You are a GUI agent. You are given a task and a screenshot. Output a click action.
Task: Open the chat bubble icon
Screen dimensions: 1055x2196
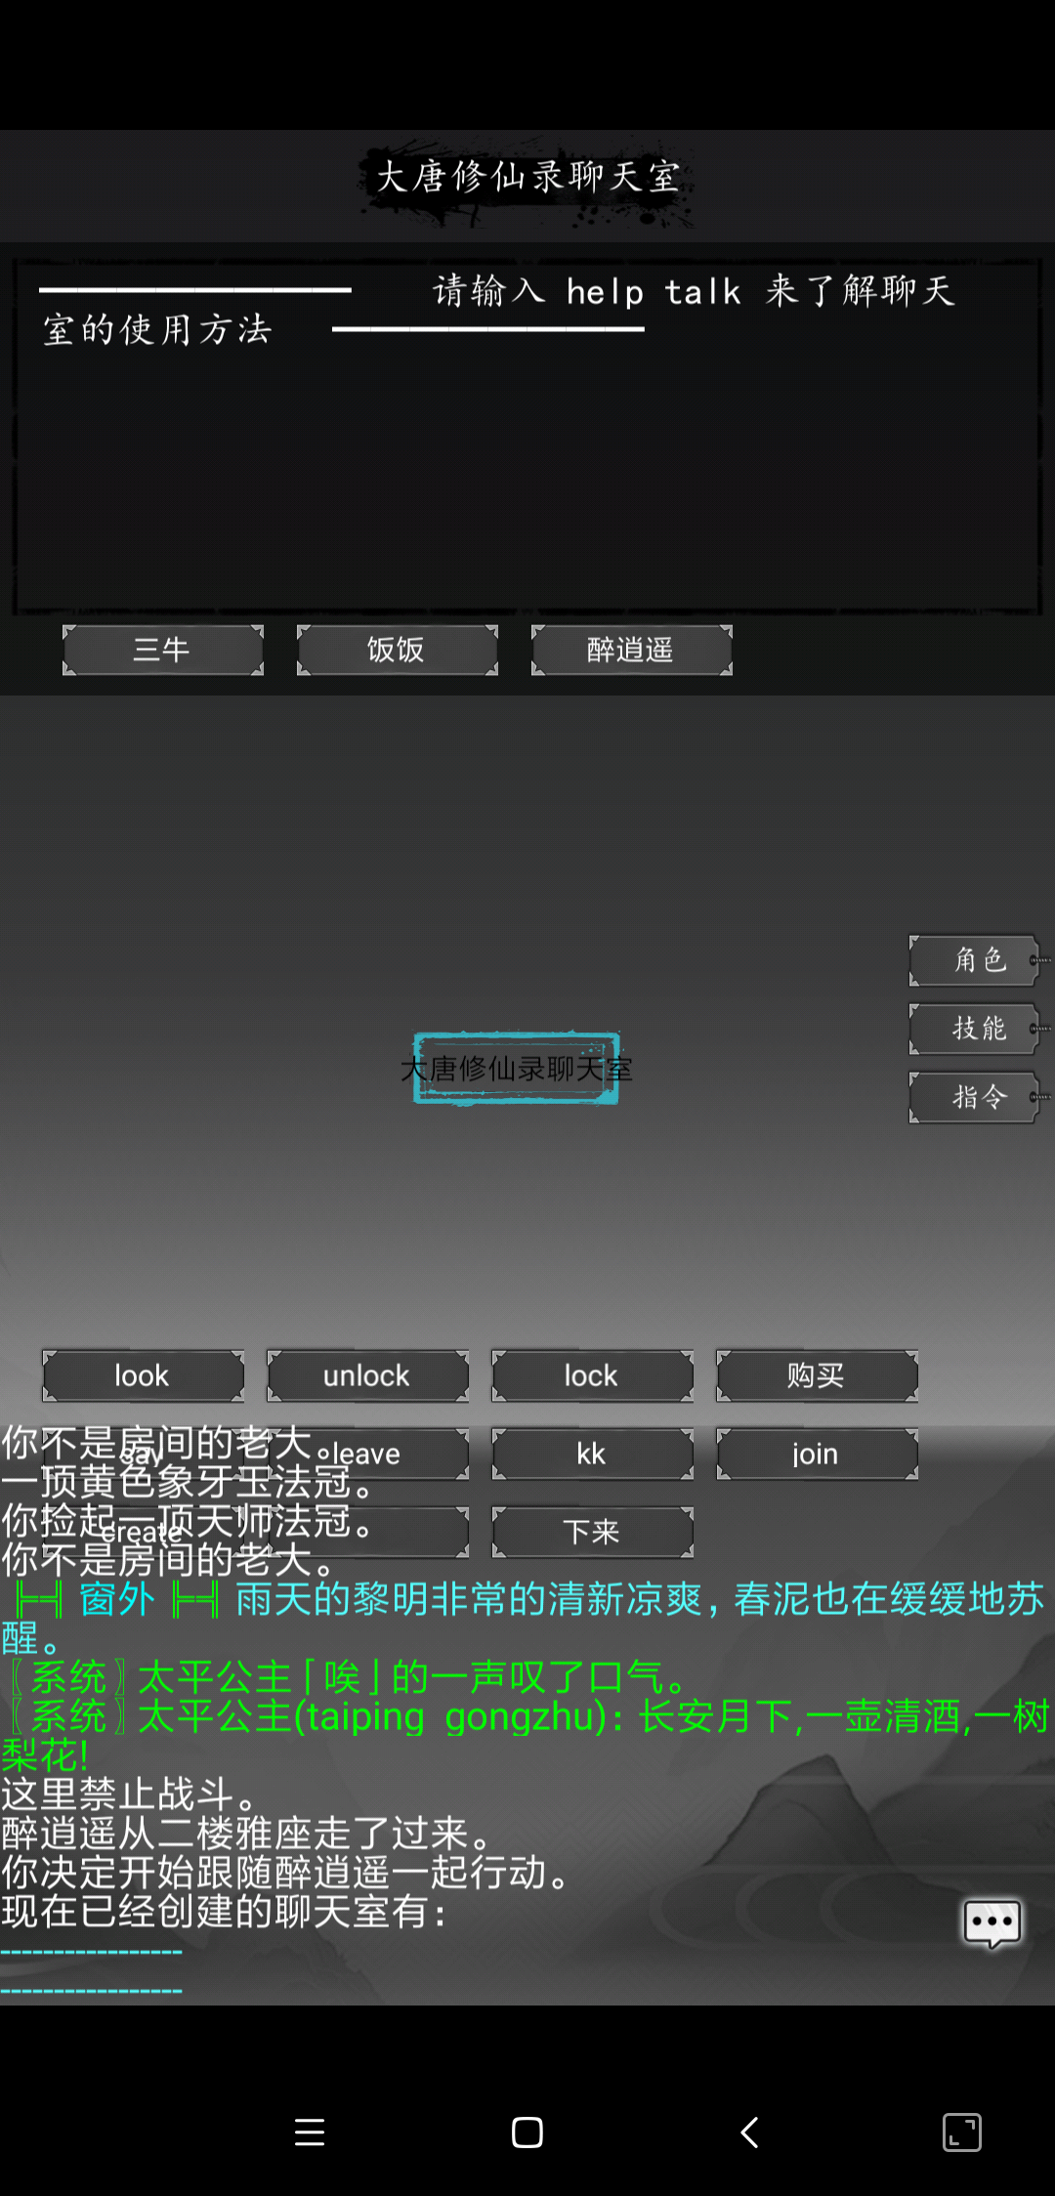992,1923
